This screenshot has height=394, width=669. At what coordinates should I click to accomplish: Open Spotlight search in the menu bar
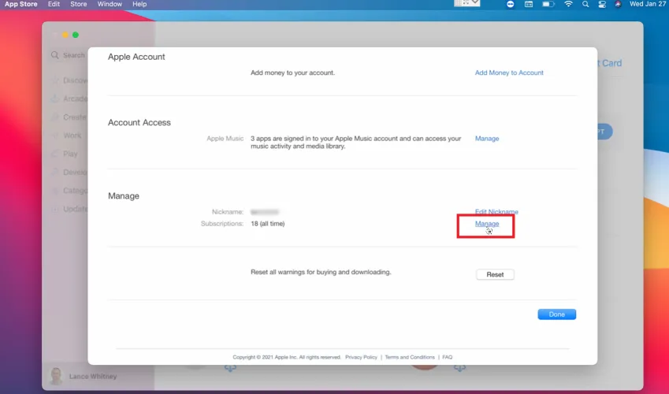click(x=585, y=5)
